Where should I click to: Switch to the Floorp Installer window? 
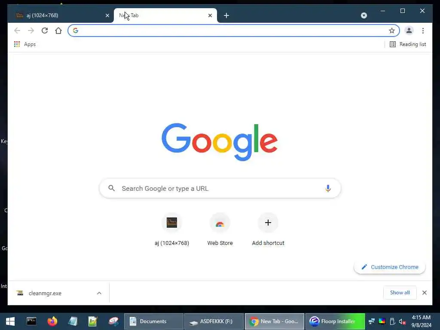click(335, 321)
